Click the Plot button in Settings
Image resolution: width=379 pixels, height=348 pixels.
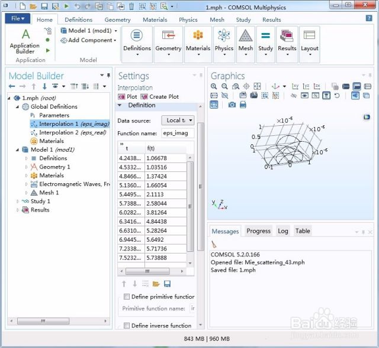coord(127,97)
